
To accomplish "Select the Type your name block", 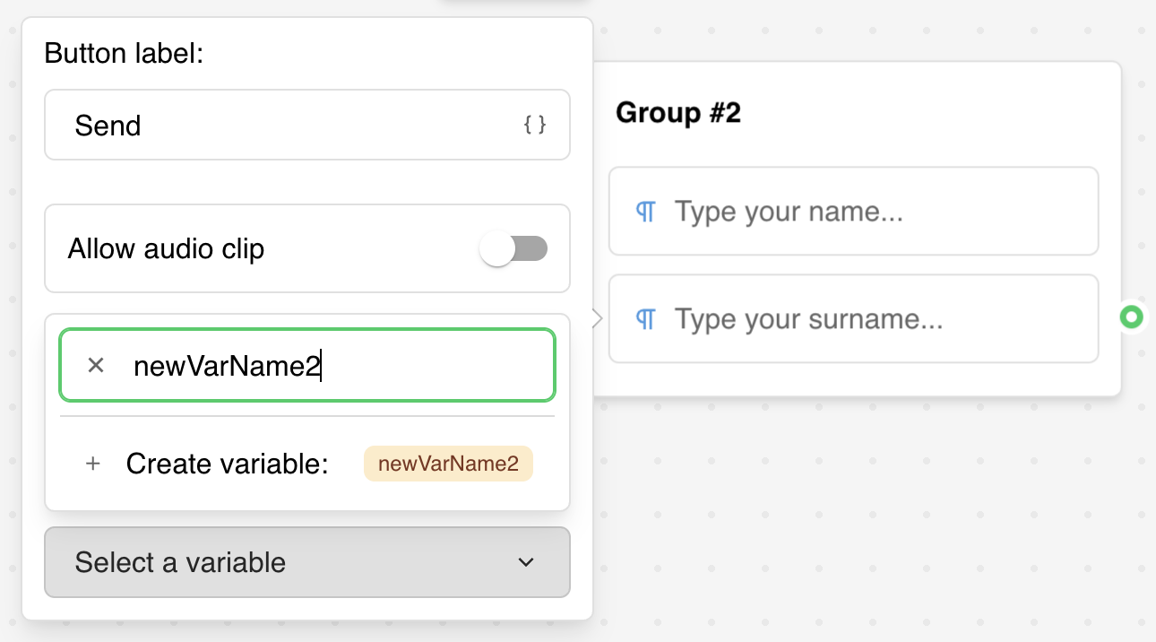I will tap(853, 212).
